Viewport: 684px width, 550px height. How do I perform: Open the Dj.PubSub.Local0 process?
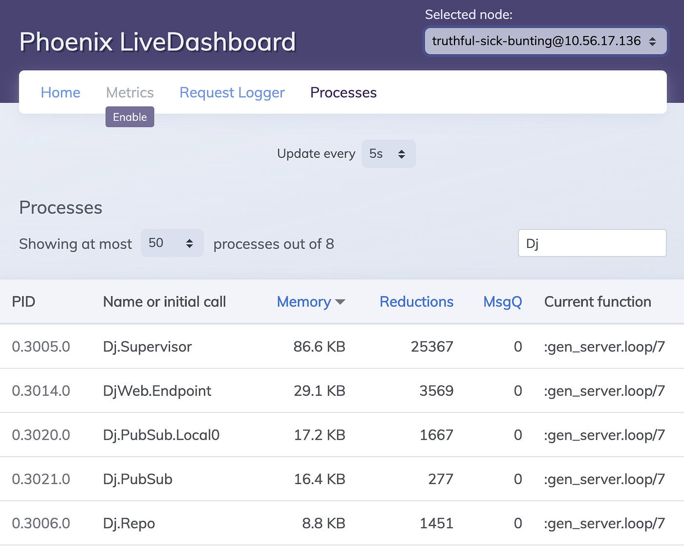click(x=161, y=435)
